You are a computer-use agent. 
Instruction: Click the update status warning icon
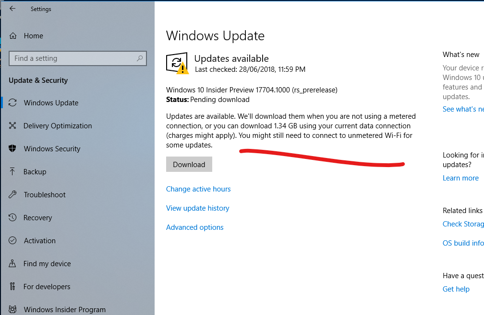tap(177, 63)
